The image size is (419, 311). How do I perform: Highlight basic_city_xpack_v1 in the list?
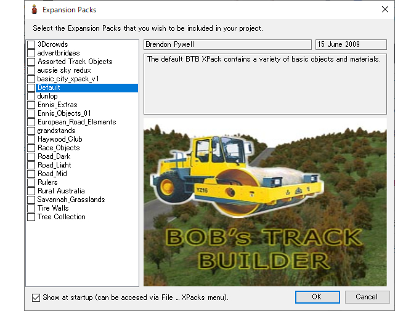tap(68, 79)
